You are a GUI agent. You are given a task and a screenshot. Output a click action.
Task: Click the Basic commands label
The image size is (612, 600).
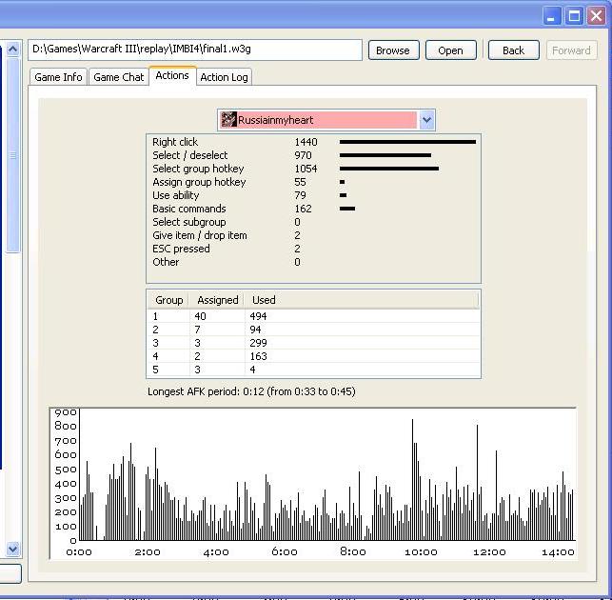pos(189,209)
